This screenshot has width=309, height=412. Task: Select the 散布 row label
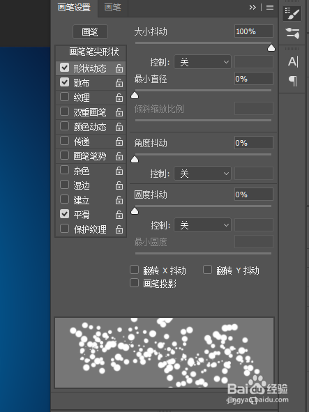pos(82,83)
